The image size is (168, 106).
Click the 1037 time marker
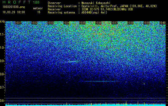[114, 23]
